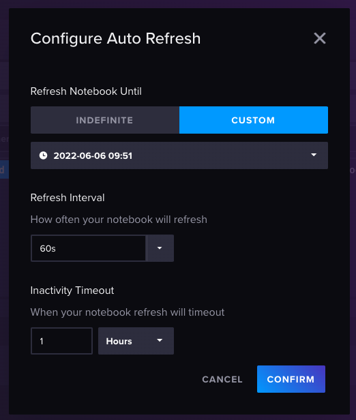Click 'When your notebook refresh will timeout' text
Image resolution: width=356 pixels, height=420 pixels.
tap(128, 312)
